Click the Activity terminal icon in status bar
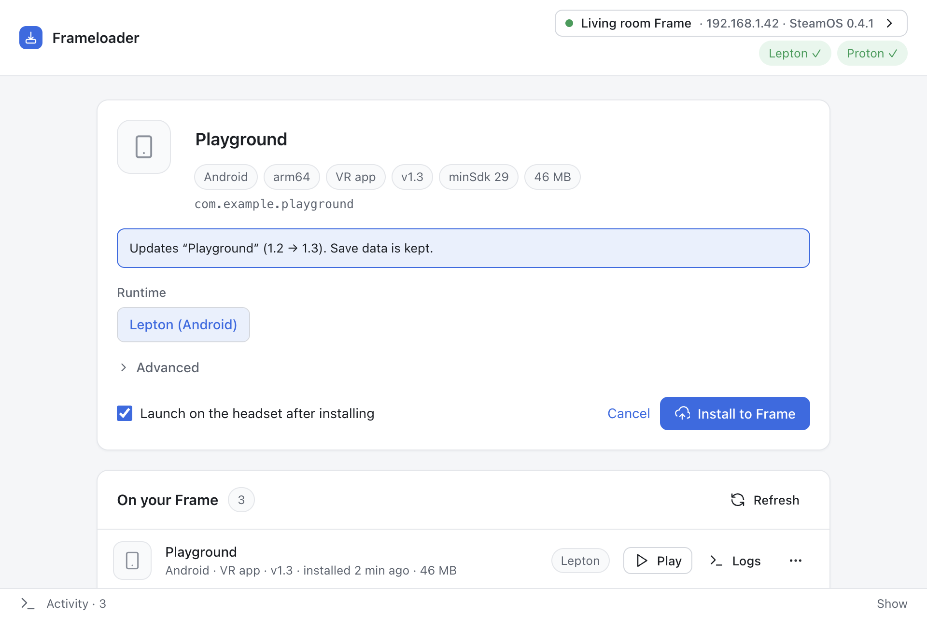Screen dimensions: 927x618 pyautogui.click(x=28, y=604)
